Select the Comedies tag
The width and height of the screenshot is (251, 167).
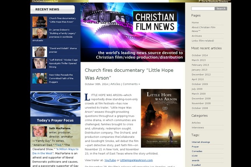coord(197,151)
